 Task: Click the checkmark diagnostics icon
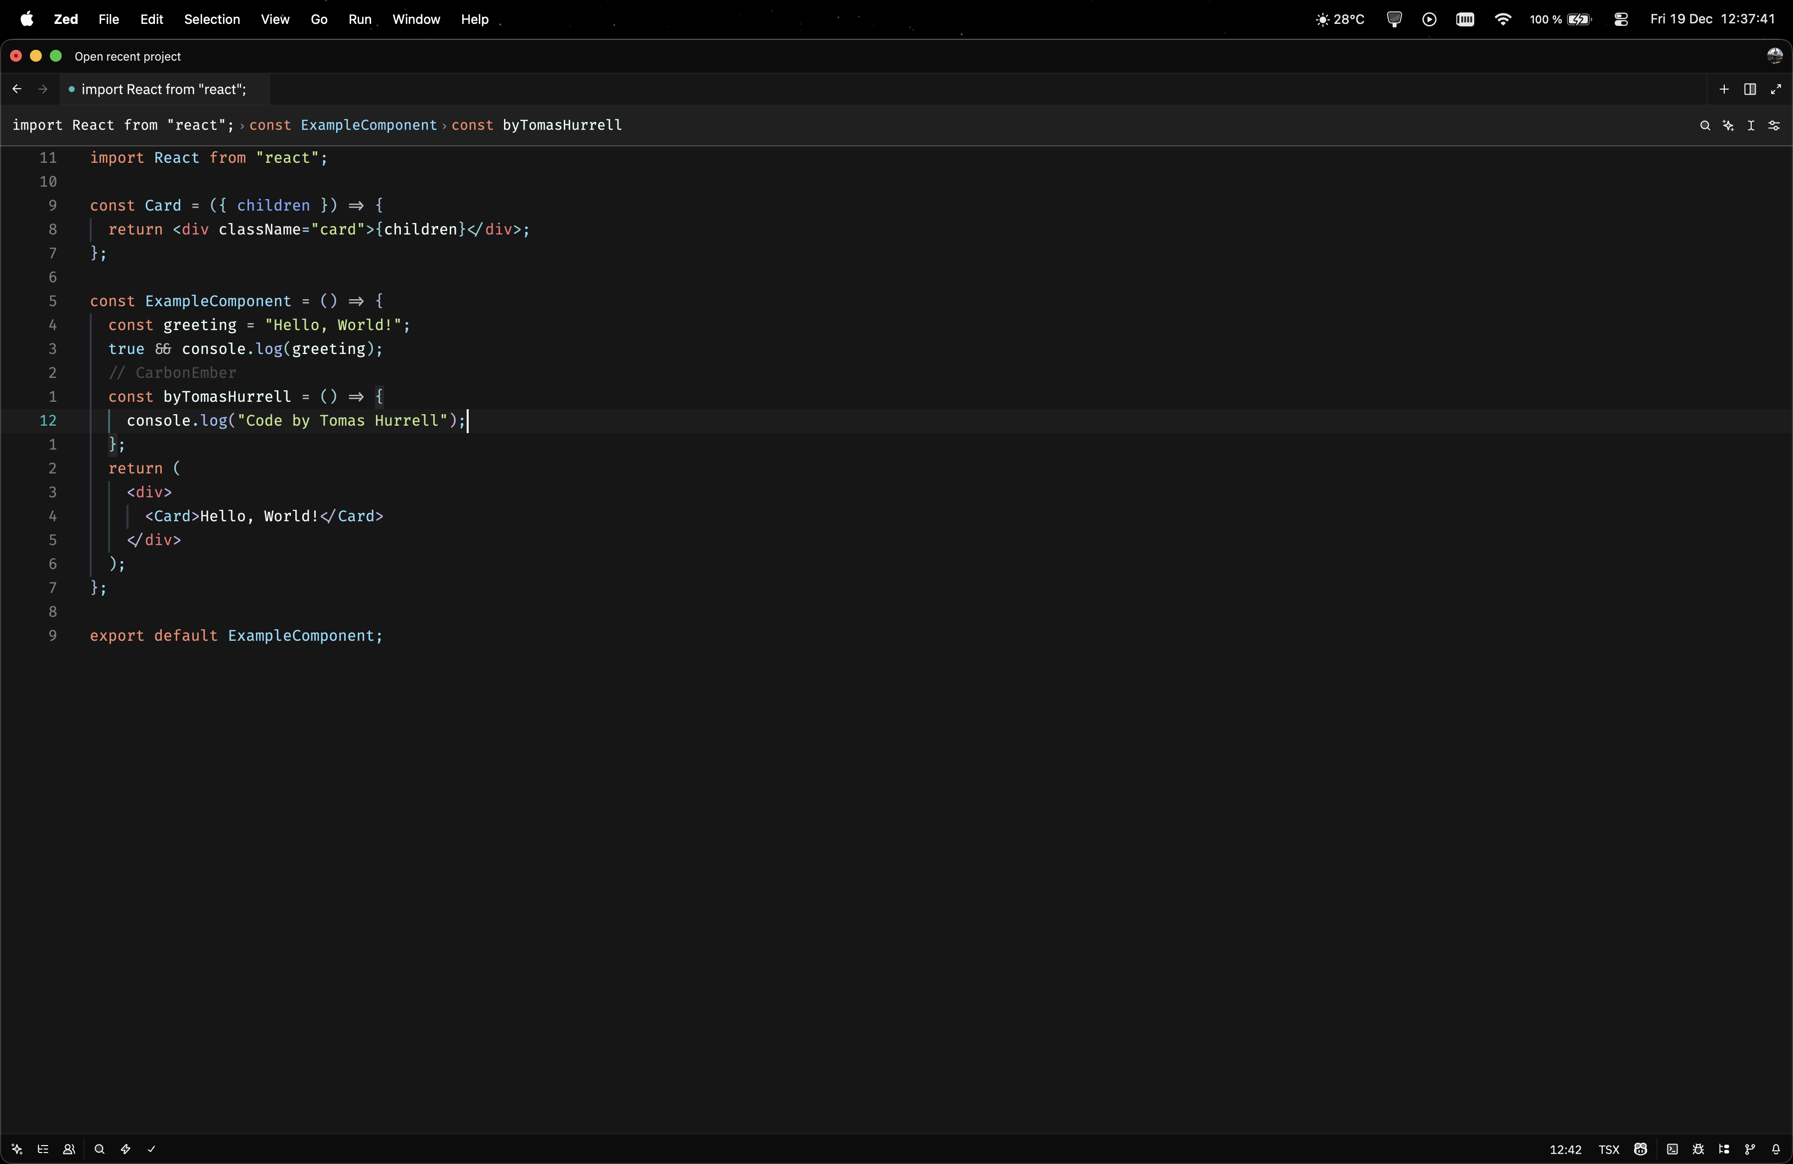pyautogui.click(x=151, y=1149)
